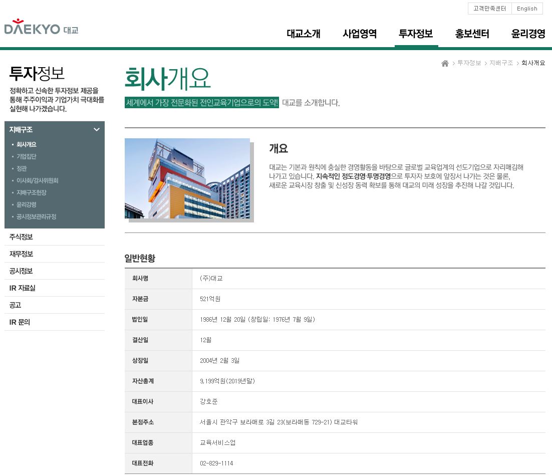The height and width of the screenshot is (475, 552).
Task: Open the 대교소개 main menu
Action: click(x=304, y=34)
